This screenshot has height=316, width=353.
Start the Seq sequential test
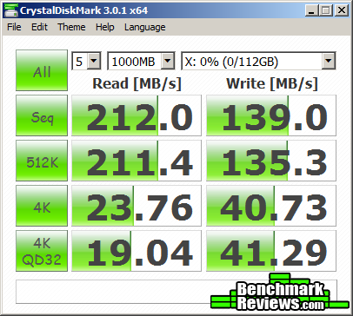(x=42, y=115)
